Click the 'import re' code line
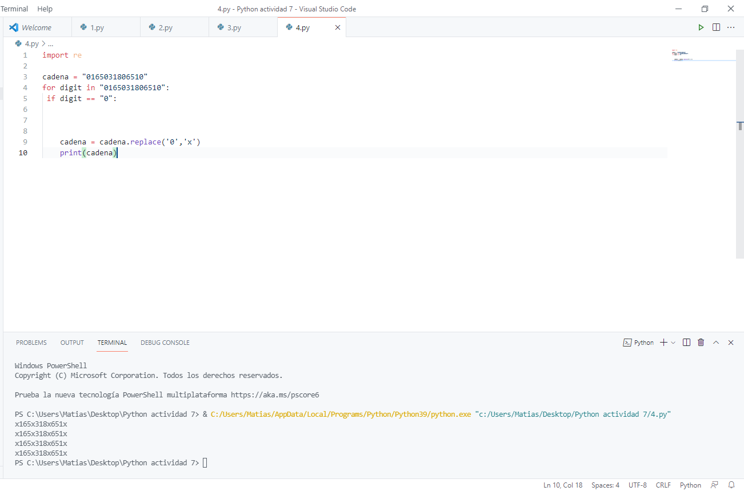The image size is (744, 491). (62, 55)
